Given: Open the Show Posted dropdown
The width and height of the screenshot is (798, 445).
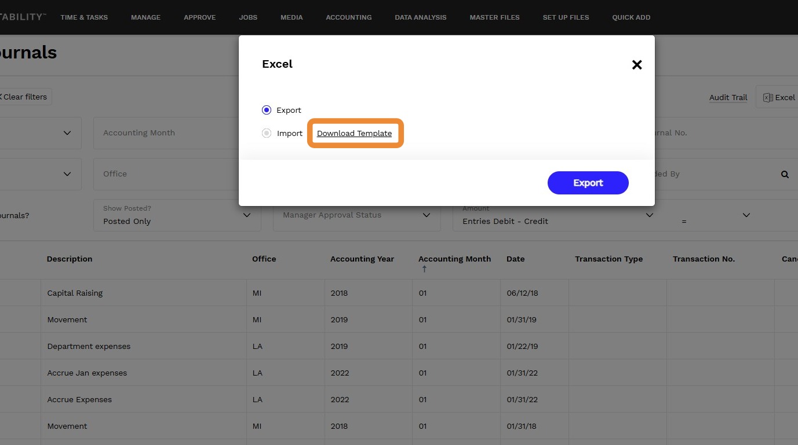Looking at the screenshot, I should (177, 215).
